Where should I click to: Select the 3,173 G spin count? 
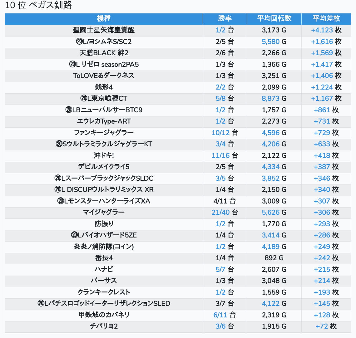274,30
